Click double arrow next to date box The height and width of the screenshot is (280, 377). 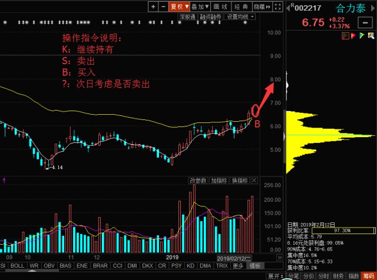(280, 258)
